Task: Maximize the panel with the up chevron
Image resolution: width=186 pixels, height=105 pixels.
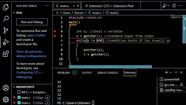Action: 176,72
